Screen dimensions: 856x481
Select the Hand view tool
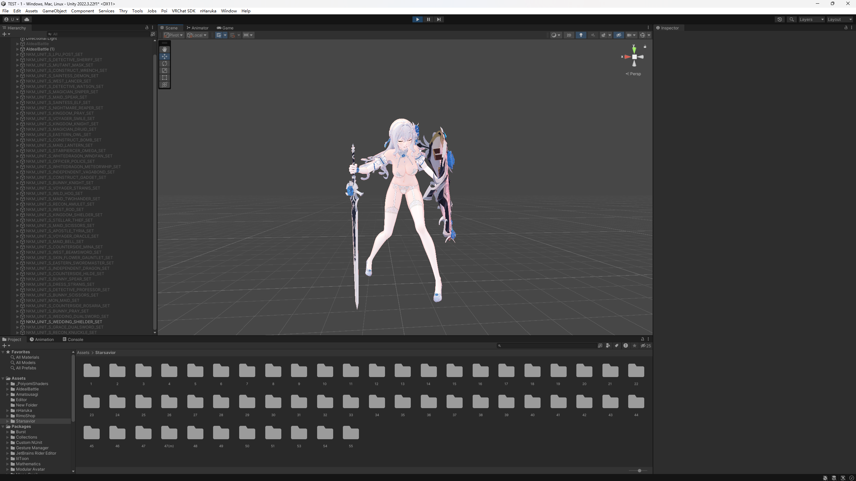click(x=164, y=49)
